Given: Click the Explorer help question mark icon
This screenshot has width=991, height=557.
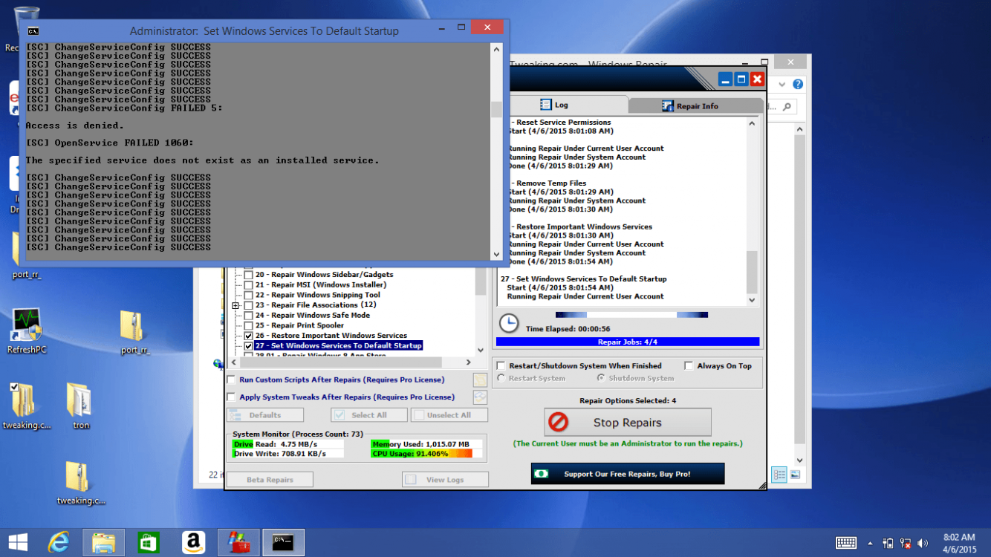Looking at the screenshot, I should coord(798,85).
